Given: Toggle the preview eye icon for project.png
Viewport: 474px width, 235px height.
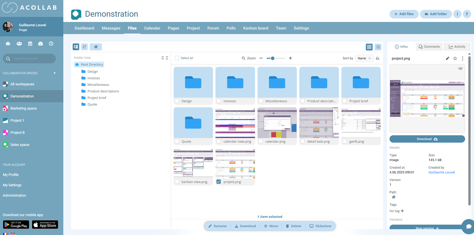Looking at the screenshot, I should [460, 69].
